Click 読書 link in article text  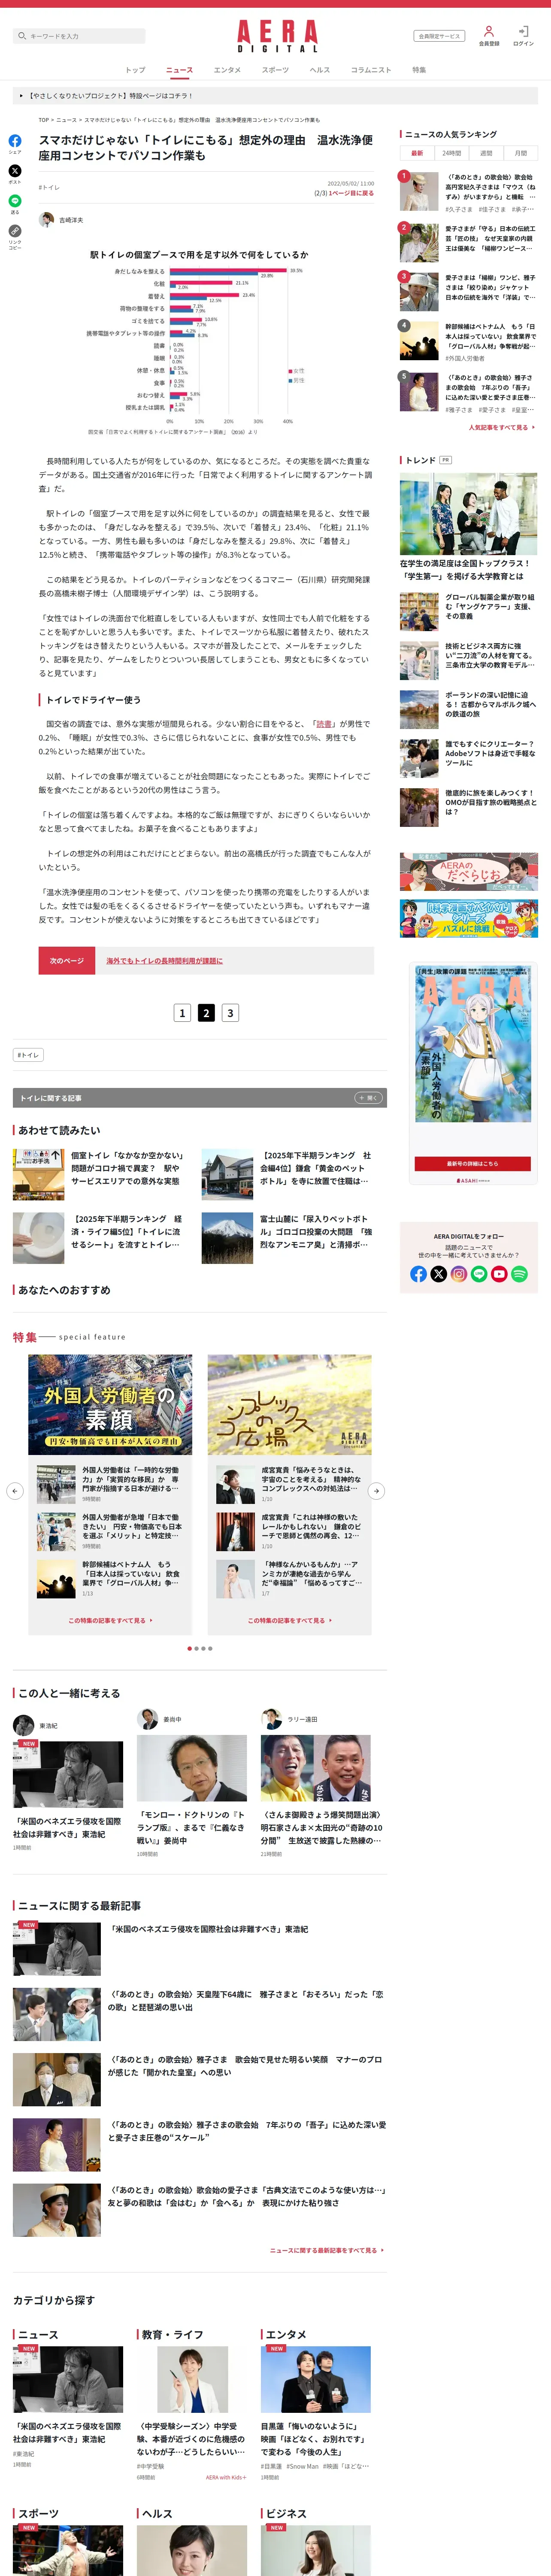click(324, 724)
